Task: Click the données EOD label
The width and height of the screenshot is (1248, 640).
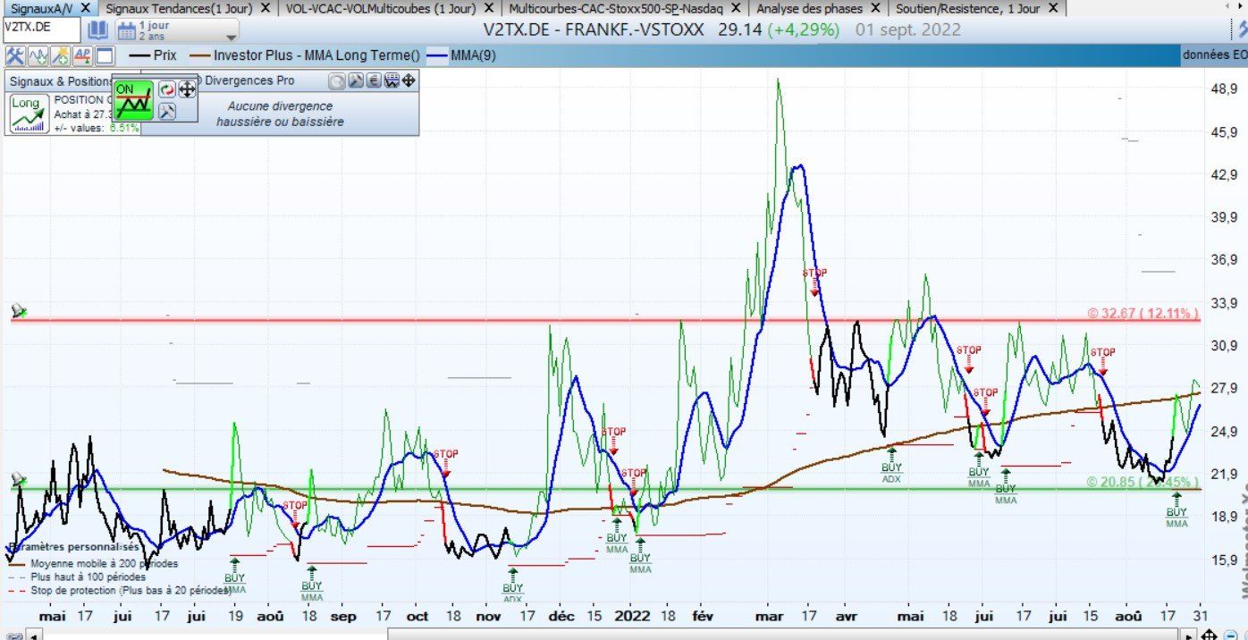Action: 1215,55
